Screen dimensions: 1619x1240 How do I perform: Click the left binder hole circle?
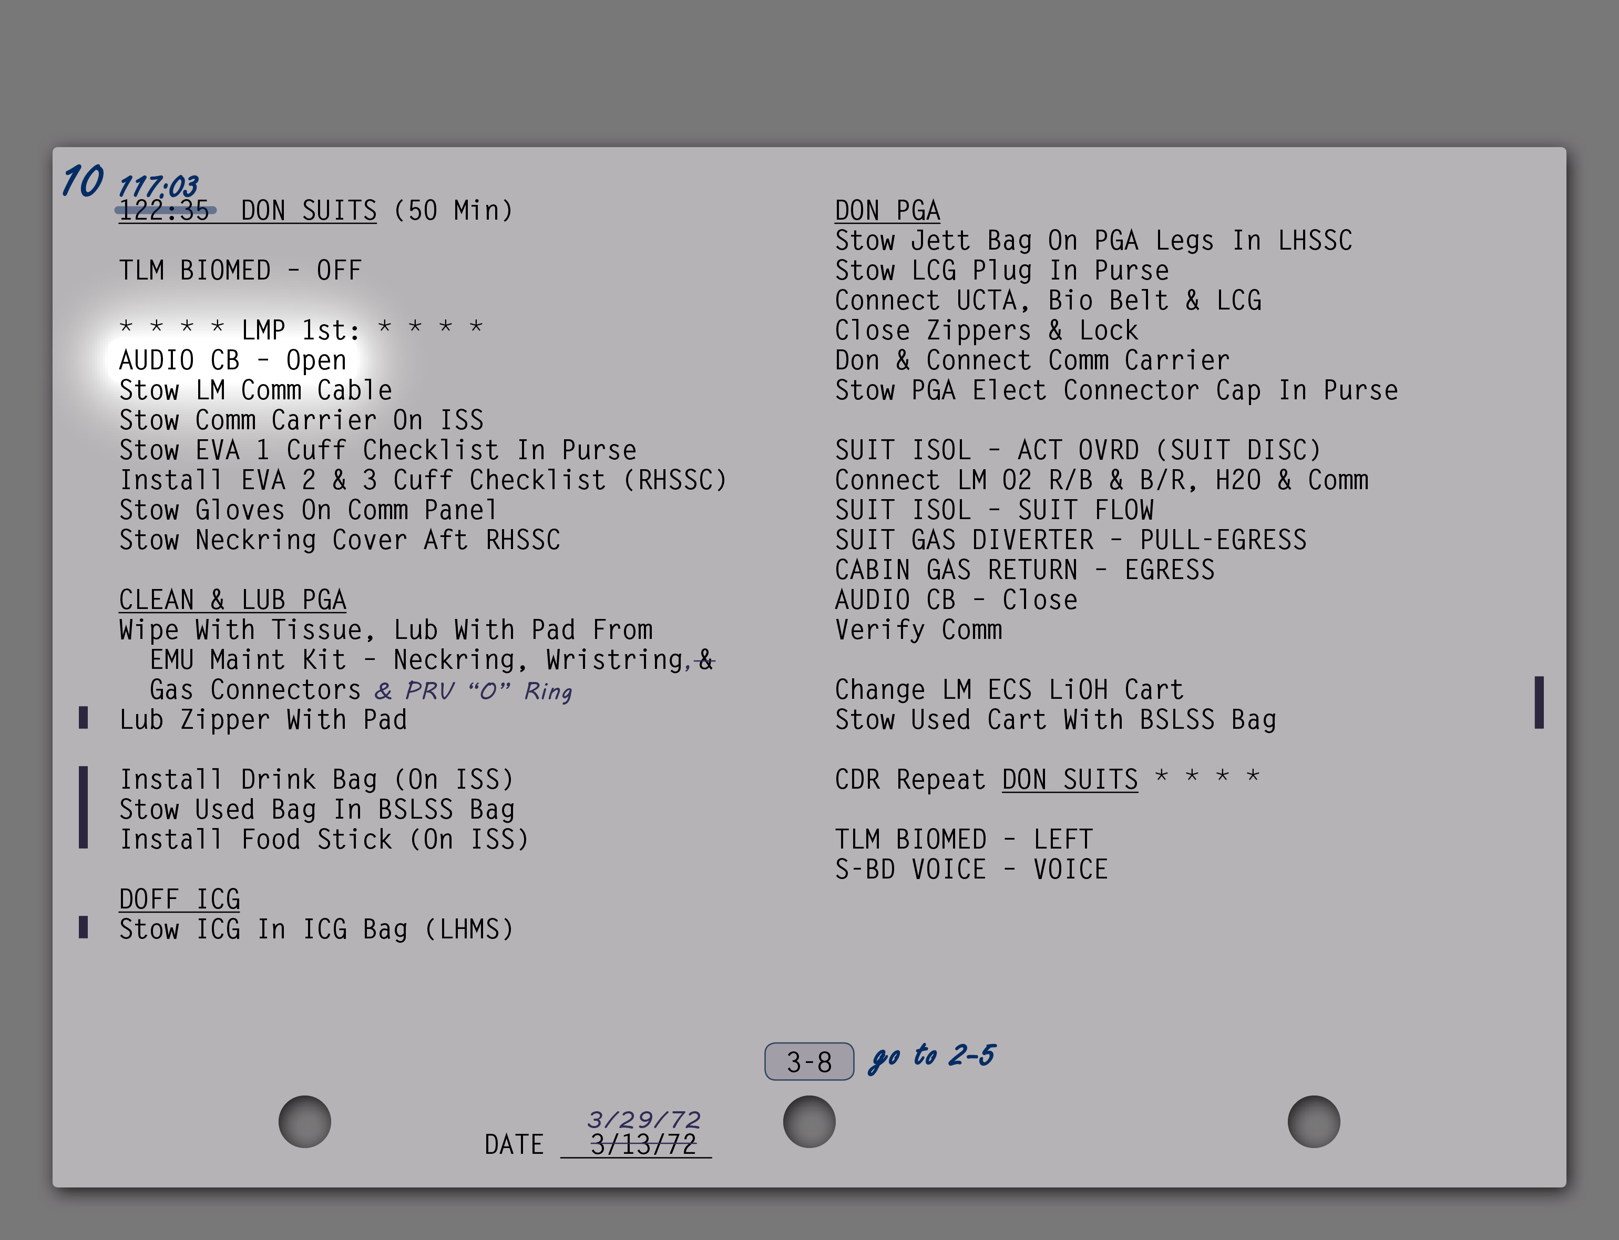pyautogui.click(x=304, y=1121)
